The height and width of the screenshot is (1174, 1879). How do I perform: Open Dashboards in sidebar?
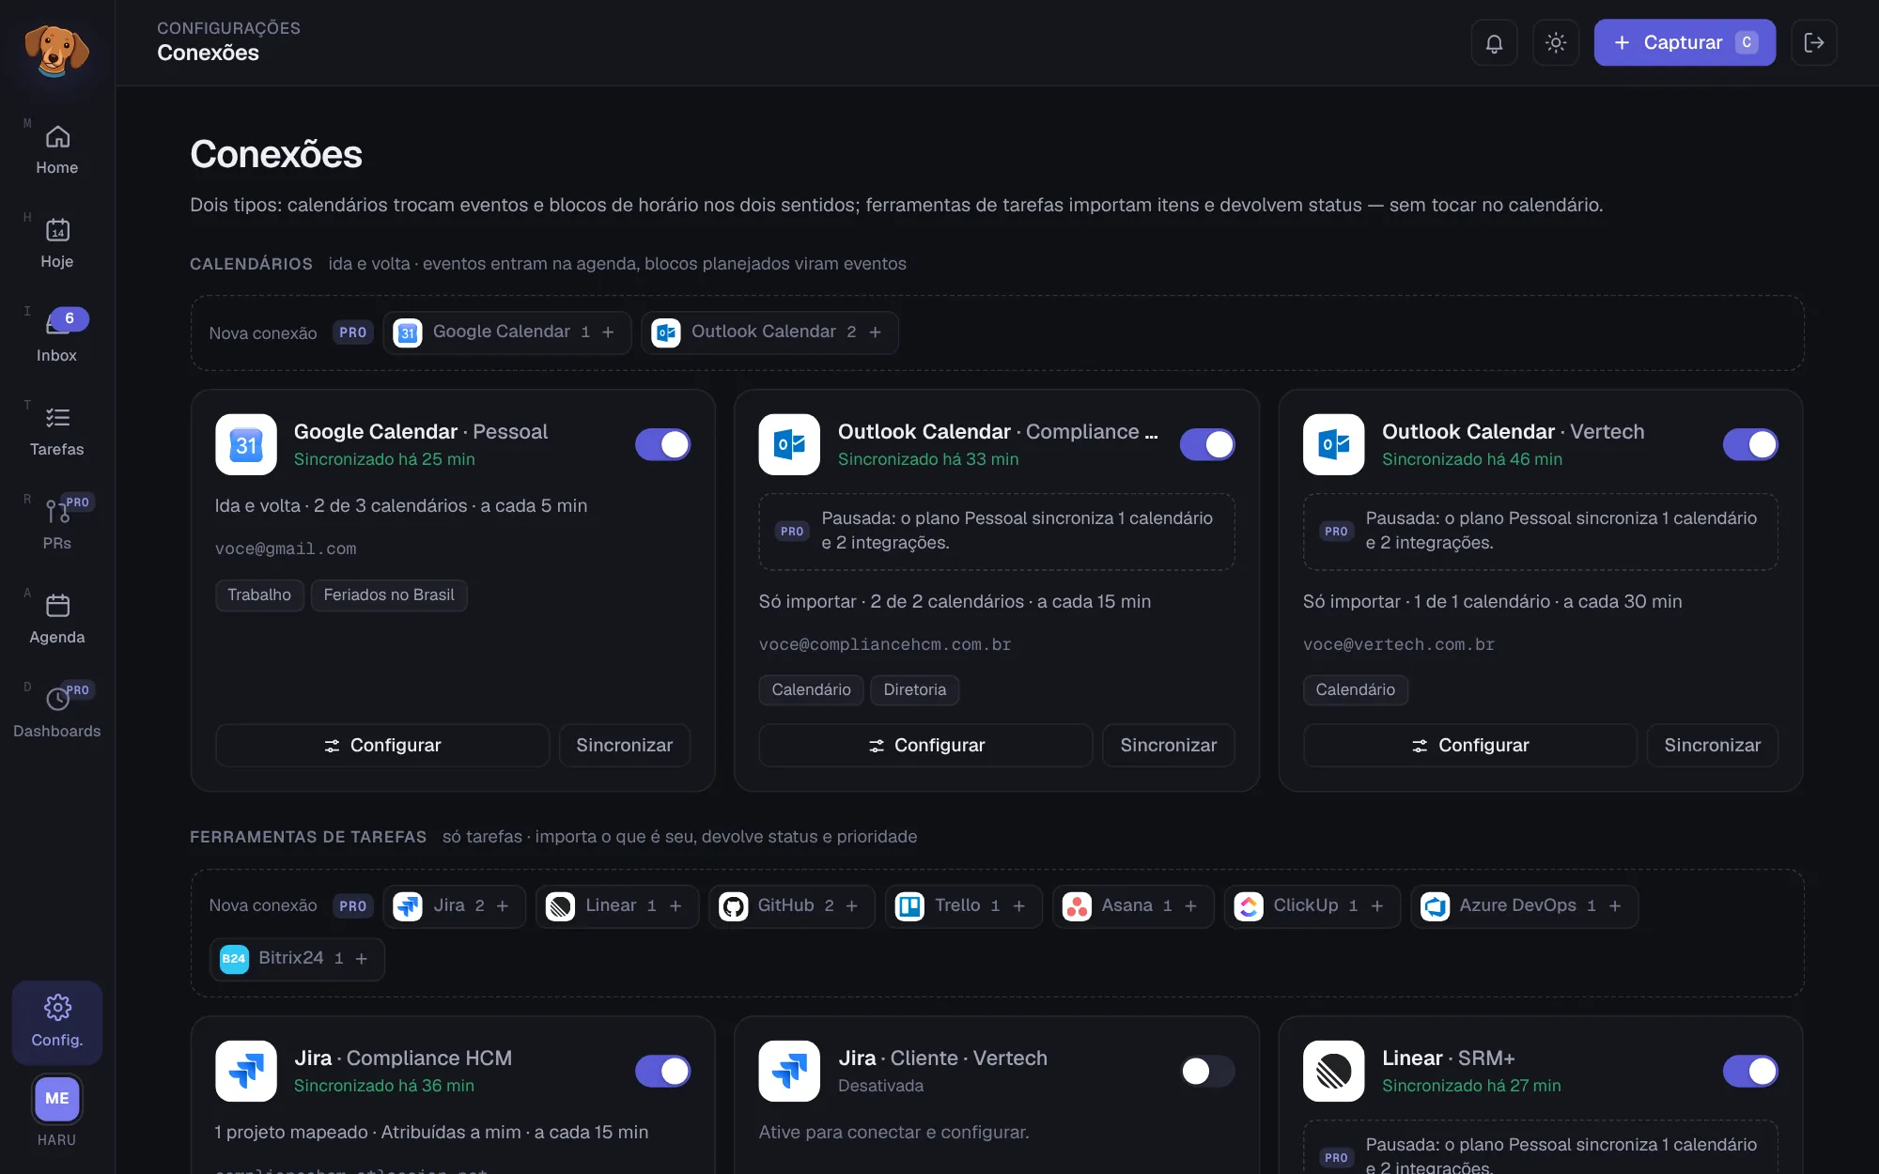[57, 714]
